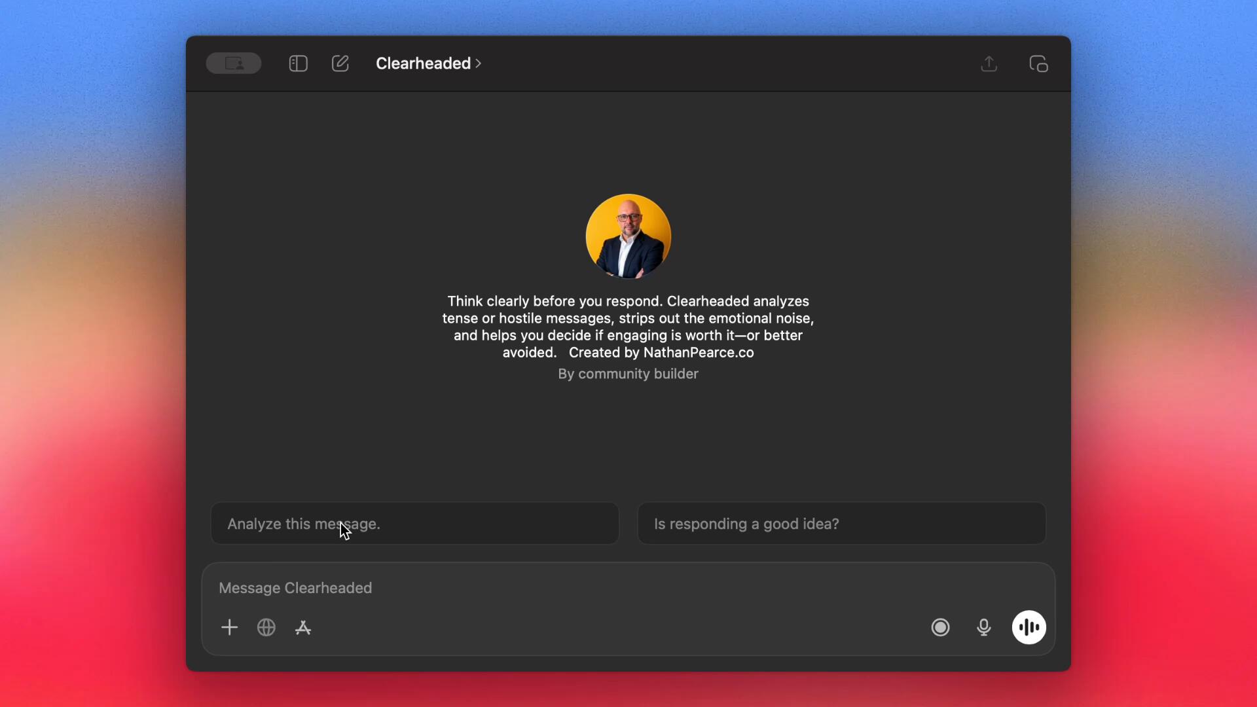Click the Clearheaded profile avatar photo
Image resolution: width=1257 pixels, height=707 pixels.
(628, 236)
